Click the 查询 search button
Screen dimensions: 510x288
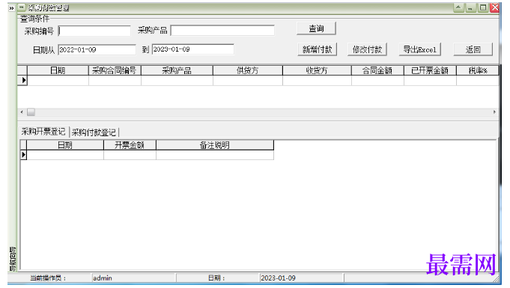tap(316, 29)
